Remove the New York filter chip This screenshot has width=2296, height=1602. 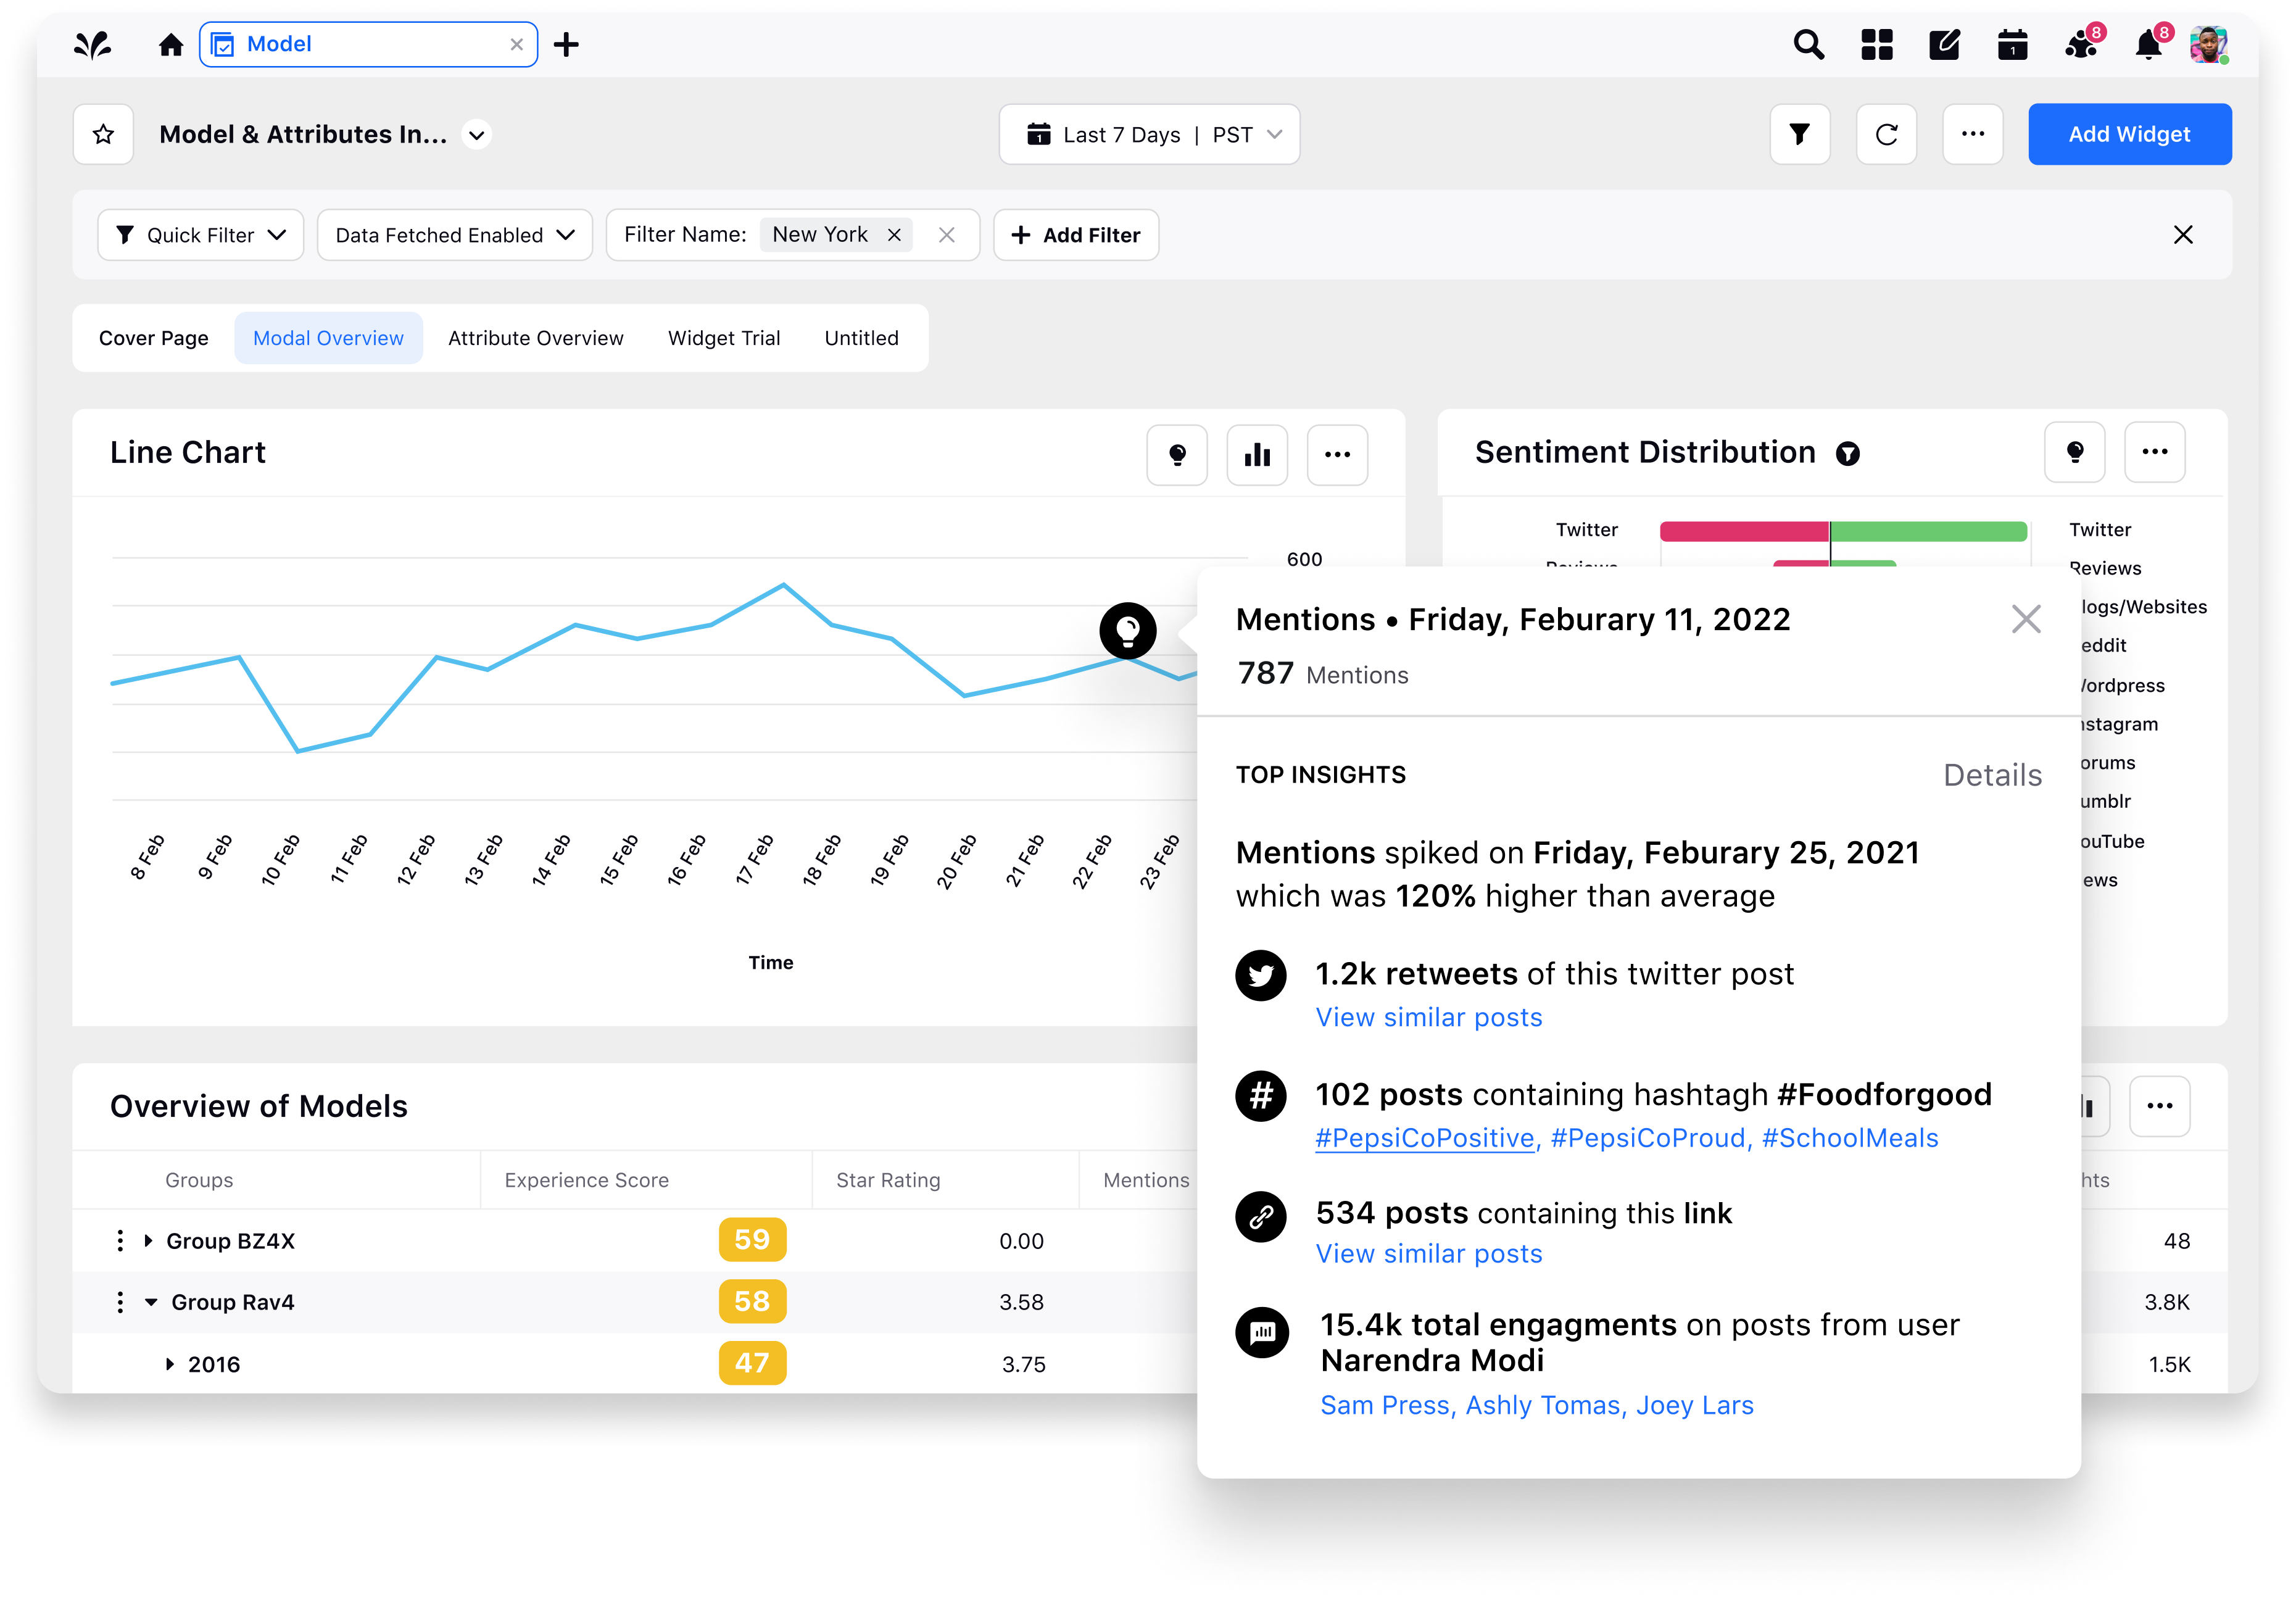(x=894, y=235)
